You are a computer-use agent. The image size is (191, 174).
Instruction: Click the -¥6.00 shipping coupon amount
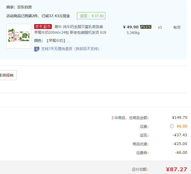[181, 153]
